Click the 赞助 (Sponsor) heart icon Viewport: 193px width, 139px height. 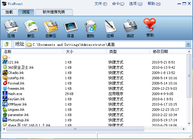(x=150, y=26)
